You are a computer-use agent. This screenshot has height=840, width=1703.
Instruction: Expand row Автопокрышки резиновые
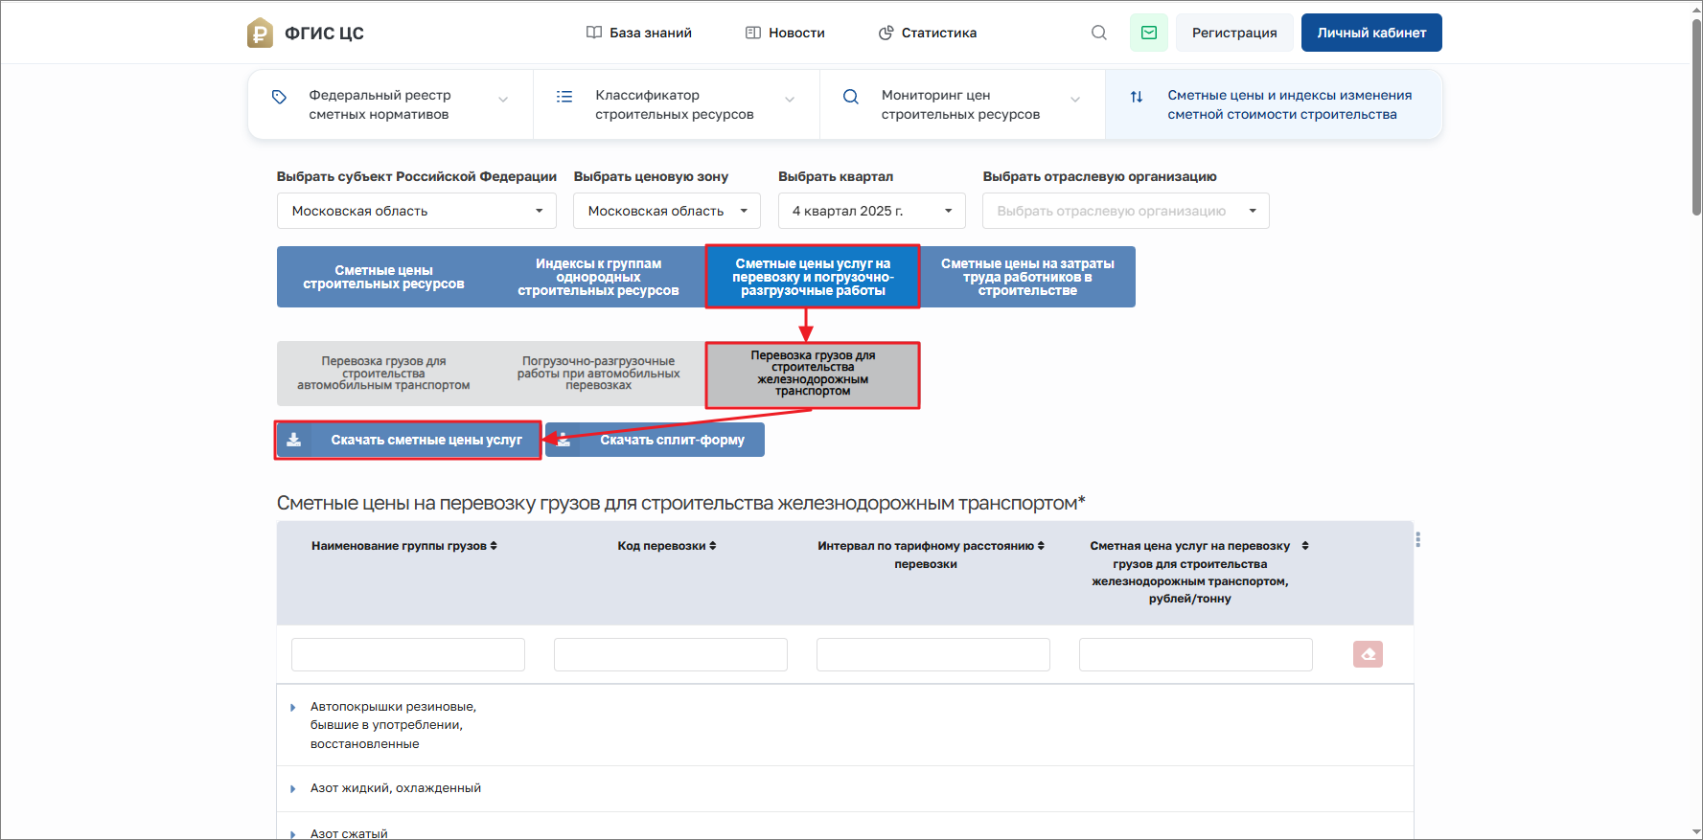tap(292, 708)
